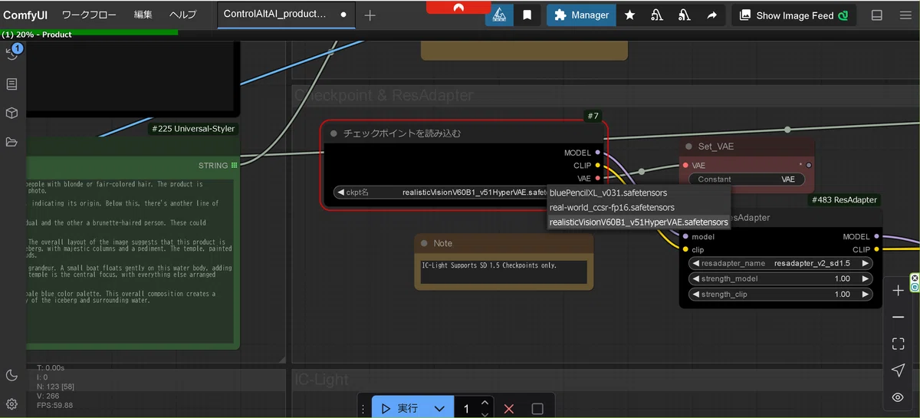Click the strength_model value field
Image resolution: width=920 pixels, height=418 pixels.
(780, 279)
